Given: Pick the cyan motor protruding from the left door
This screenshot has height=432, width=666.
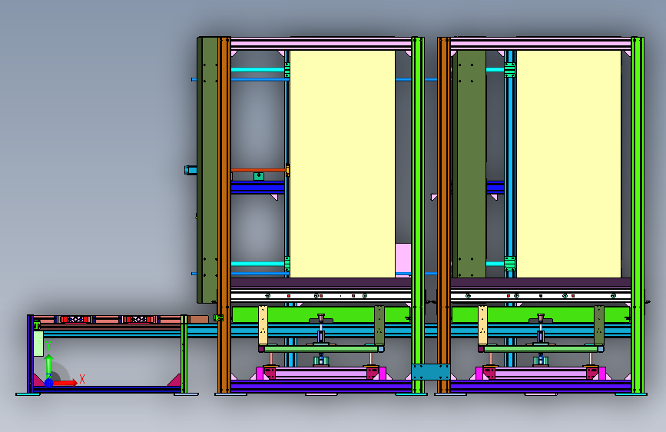Looking at the screenshot, I should click(191, 170).
